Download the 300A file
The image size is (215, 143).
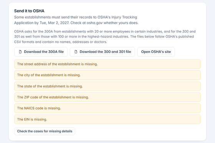41,52
